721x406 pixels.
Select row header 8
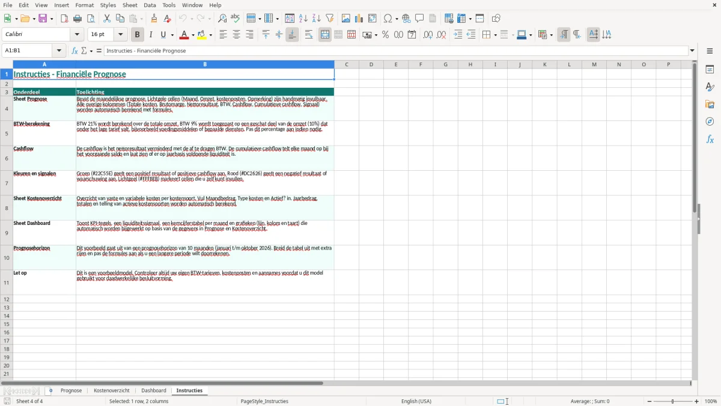tap(7, 208)
